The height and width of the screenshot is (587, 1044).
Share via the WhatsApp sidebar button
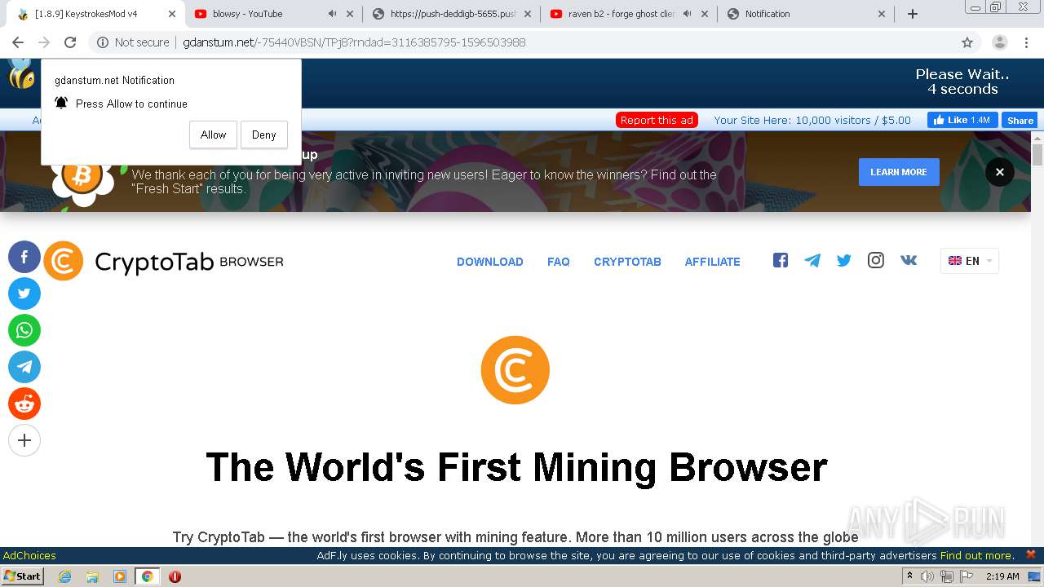click(x=24, y=331)
